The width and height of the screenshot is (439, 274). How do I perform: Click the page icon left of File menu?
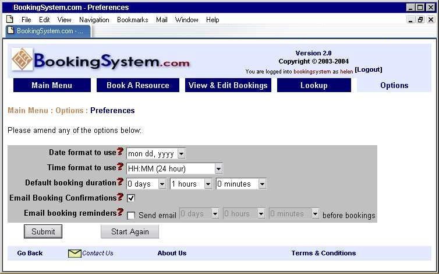tap(10, 19)
